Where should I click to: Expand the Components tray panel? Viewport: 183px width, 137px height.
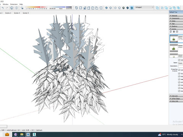point(176,18)
